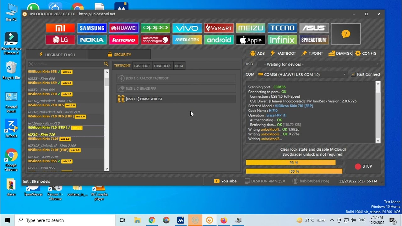Viewport: 402px width, 226px height.
Task: Open the CONFIG settings button
Action: tap(366, 53)
